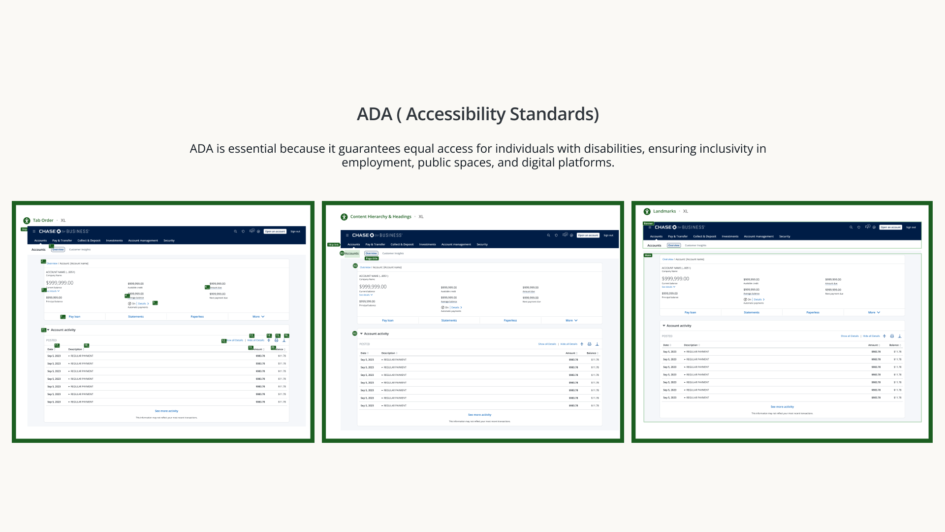945x532 pixels.
Task: Click search icon in Tab Order mockup
Action: tap(235, 232)
